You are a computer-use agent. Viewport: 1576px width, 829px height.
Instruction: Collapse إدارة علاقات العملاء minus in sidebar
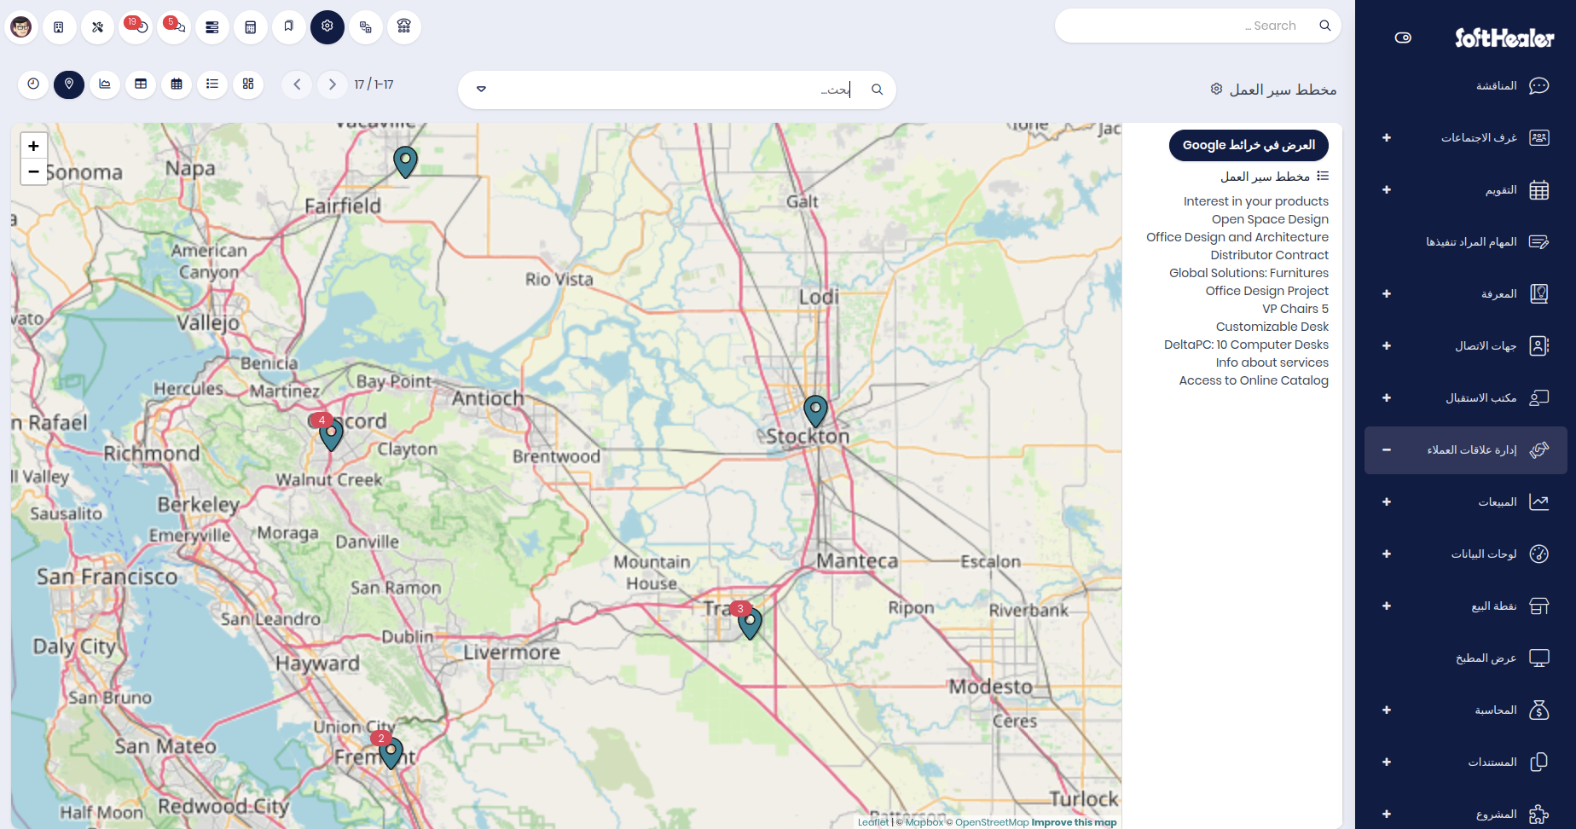click(1387, 449)
